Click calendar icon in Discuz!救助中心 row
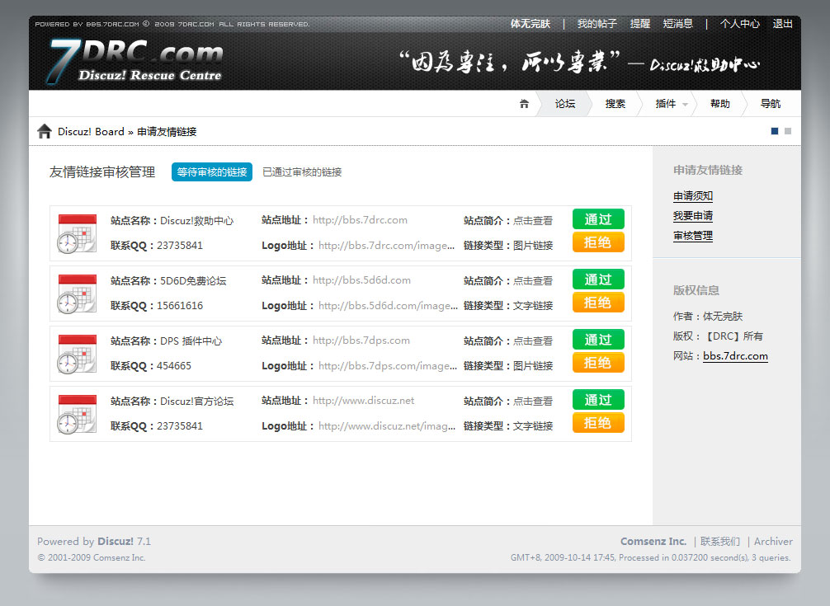Viewport: 830px width, 606px height. [x=77, y=233]
